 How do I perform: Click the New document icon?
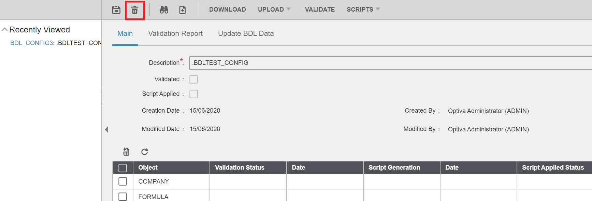183,10
